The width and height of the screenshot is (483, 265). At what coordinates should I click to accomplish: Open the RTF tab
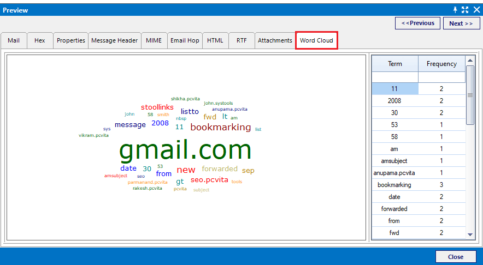241,40
